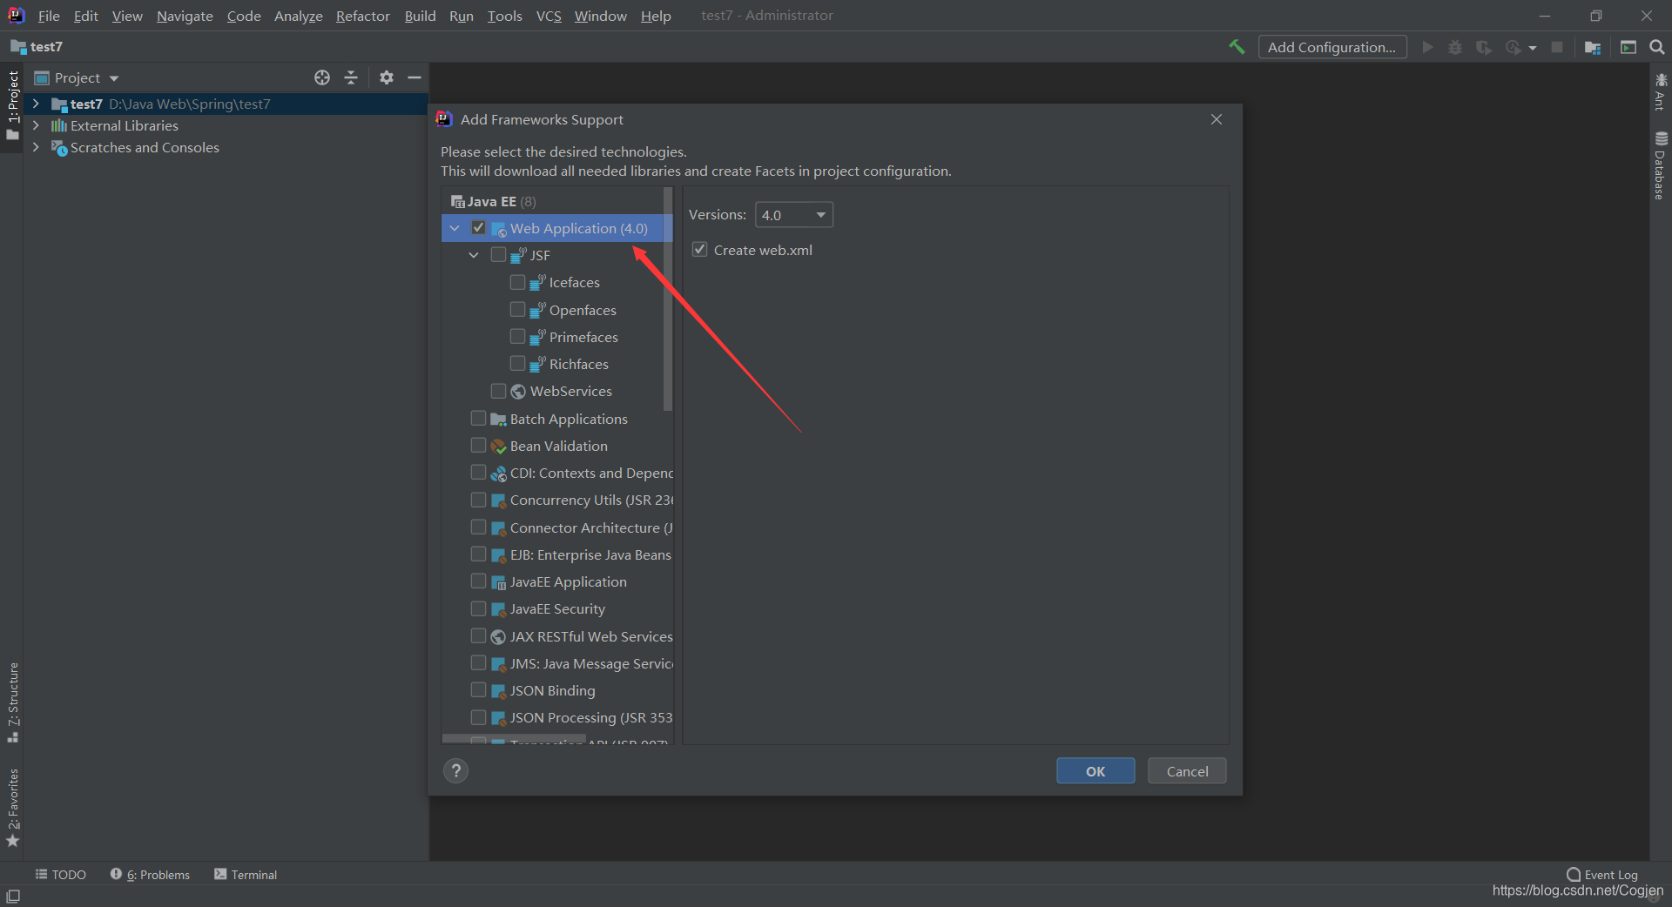Close the Add Frameworks Support dialog
The image size is (1672, 907).
point(1217,119)
